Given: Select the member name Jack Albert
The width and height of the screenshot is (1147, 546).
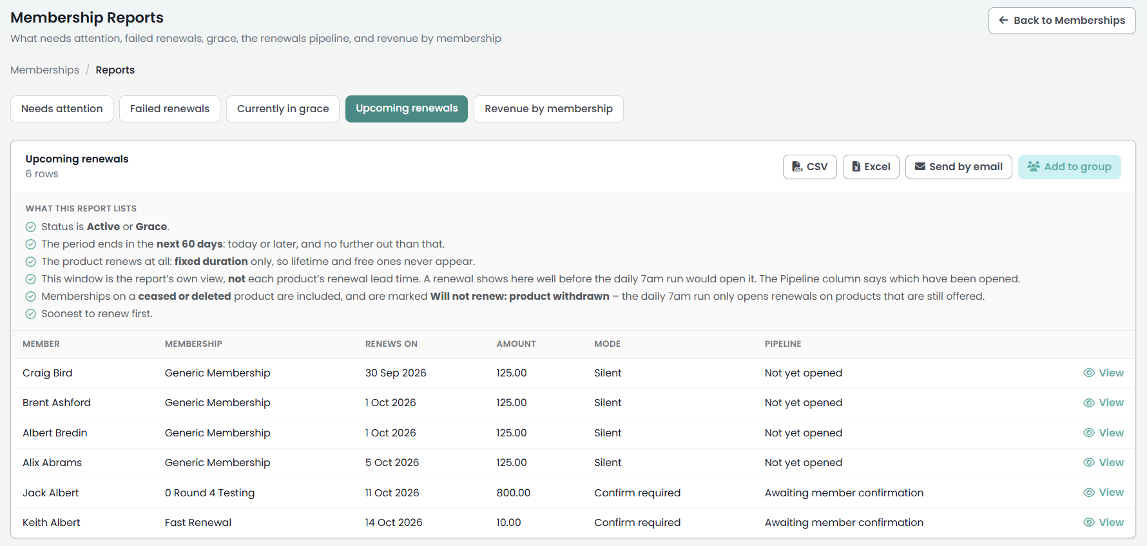Looking at the screenshot, I should click(x=51, y=493).
